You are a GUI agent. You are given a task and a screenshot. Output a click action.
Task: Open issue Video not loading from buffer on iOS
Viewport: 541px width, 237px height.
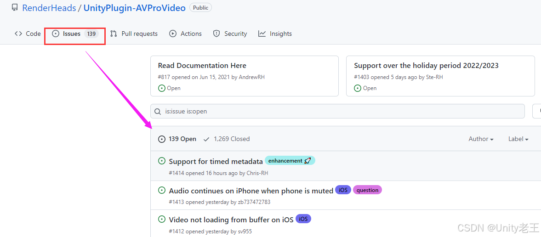point(231,220)
